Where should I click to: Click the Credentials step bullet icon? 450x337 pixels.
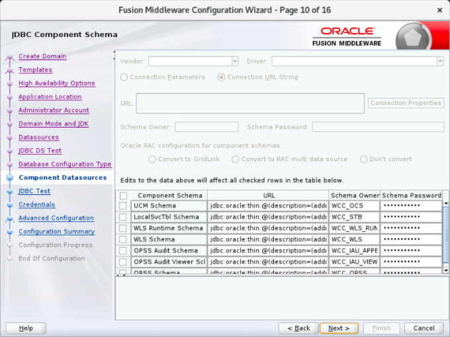pos(10,205)
